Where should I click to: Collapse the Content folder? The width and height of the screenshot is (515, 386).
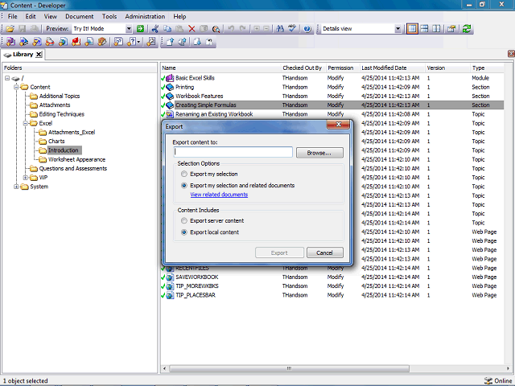point(16,87)
